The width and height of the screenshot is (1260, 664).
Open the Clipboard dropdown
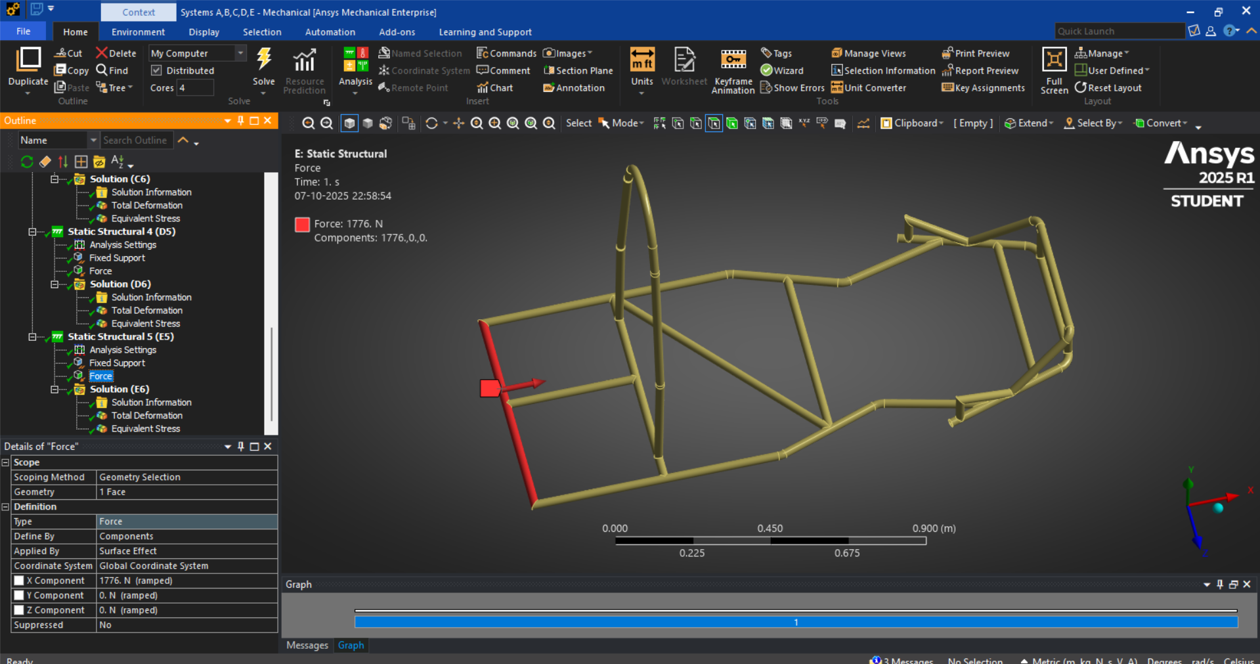(912, 123)
